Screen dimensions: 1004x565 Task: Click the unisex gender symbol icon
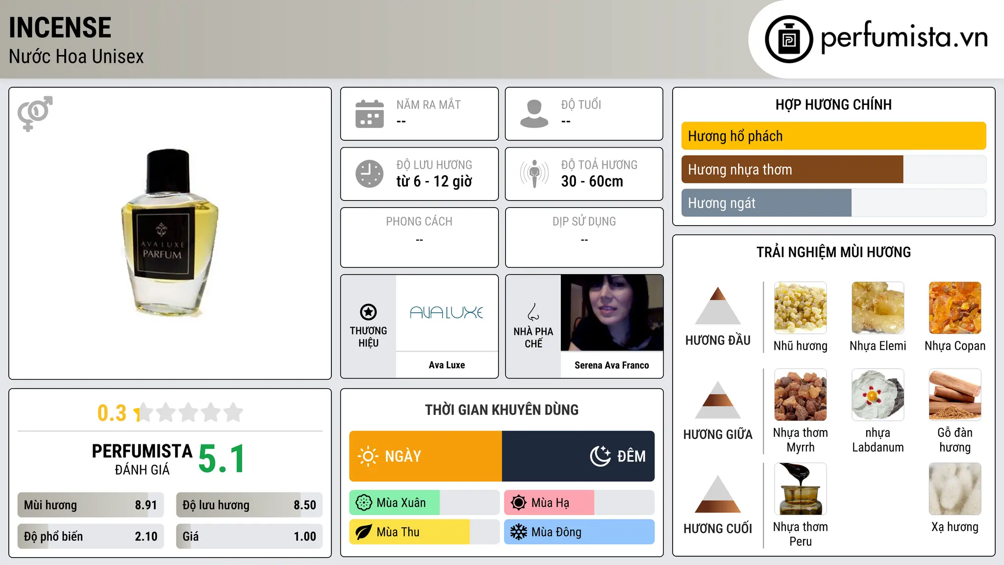(x=35, y=113)
